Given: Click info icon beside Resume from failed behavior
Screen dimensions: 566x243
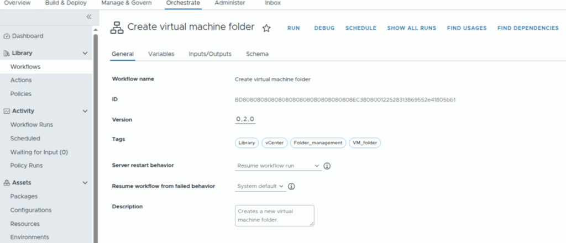Looking at the screenshot, I should [x=291, y=187].
